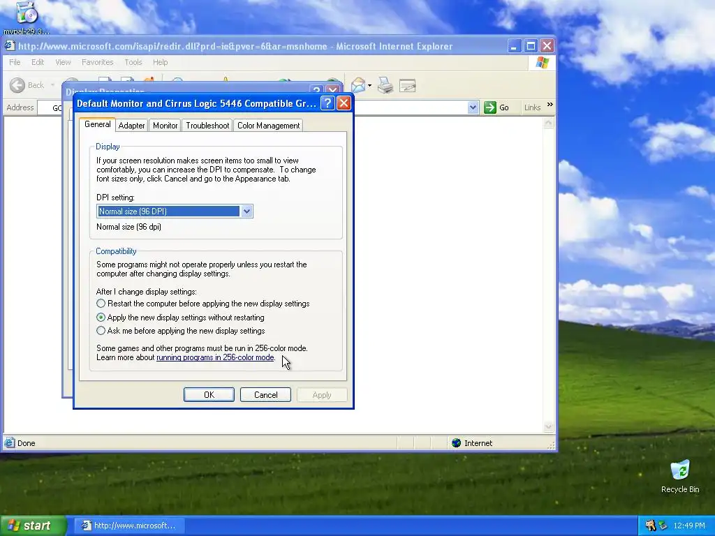Click the Windows Passport keys tray icon
The width and height of the screenshot is (715, 536).
point(651,526)
